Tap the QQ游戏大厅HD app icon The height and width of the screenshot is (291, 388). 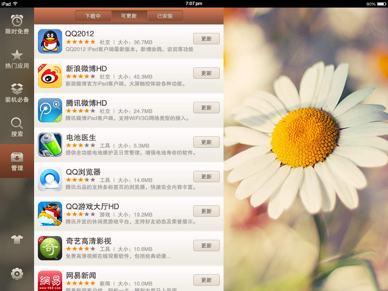click(x=50, y=214)
